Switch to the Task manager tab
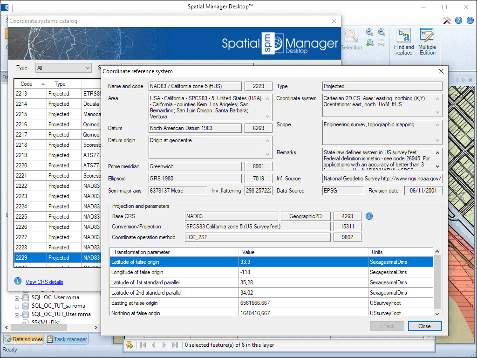477x358 pixels. (67, 339)
